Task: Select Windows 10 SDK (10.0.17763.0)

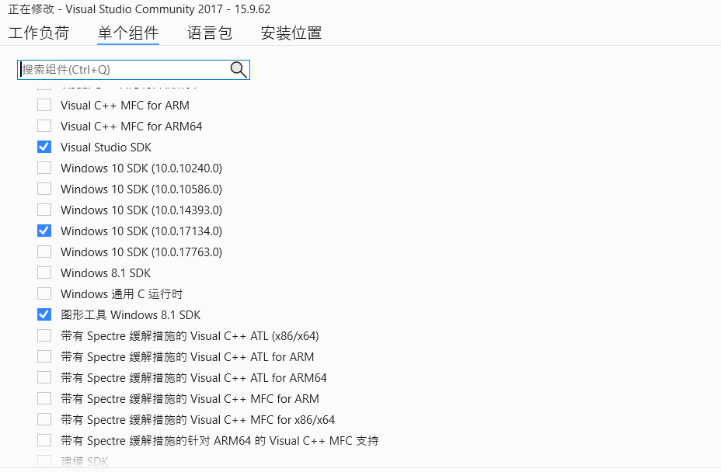Action: pyautogui.click(x=44, y=252)
